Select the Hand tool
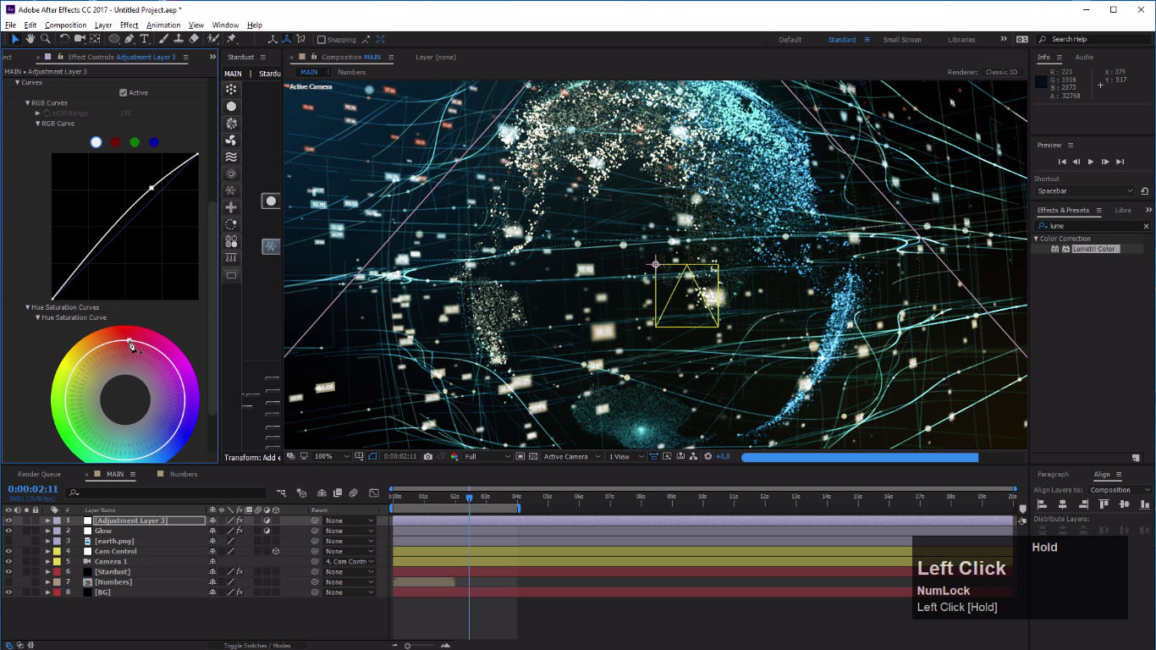Screen dimensions: 1156x650 pyautogui.click(x=32, y=39)
